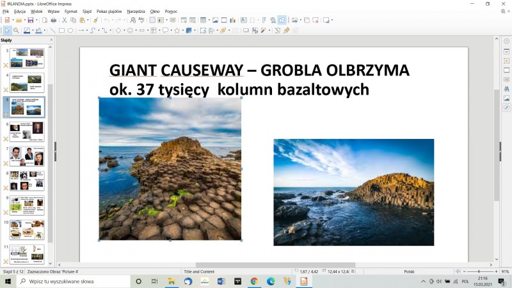The image size is (512, 288).
Task: Open the stars and banners dropdown
Action: click(182, 30)
